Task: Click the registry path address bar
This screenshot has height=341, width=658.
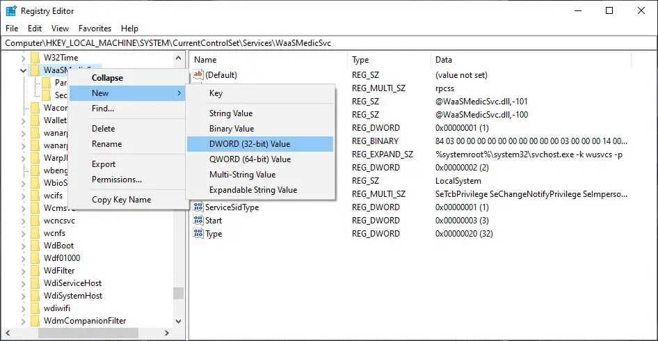Action: tap(328, 43)
